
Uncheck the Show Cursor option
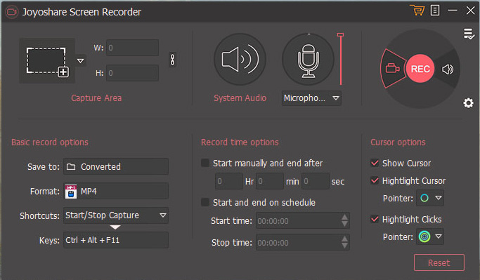(x=375, y=163)
